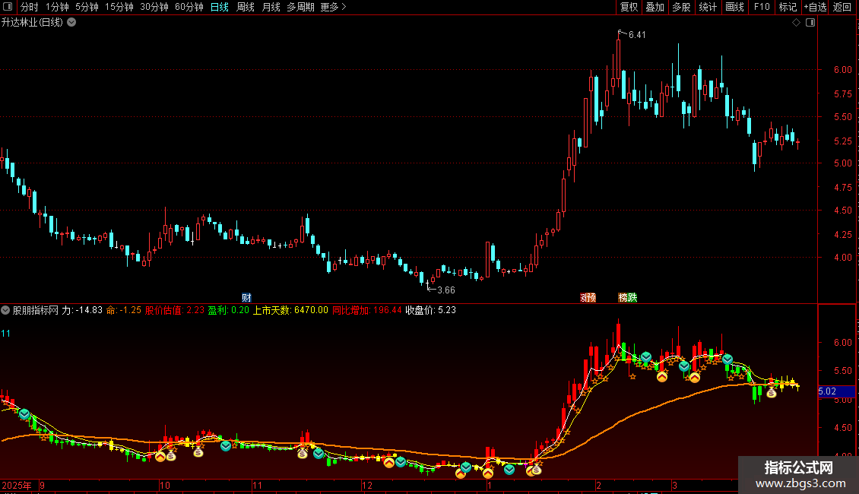Click 返回 to go back
Image resolution: width=859 pixels, height=494 pixels.
pos(842,7)
